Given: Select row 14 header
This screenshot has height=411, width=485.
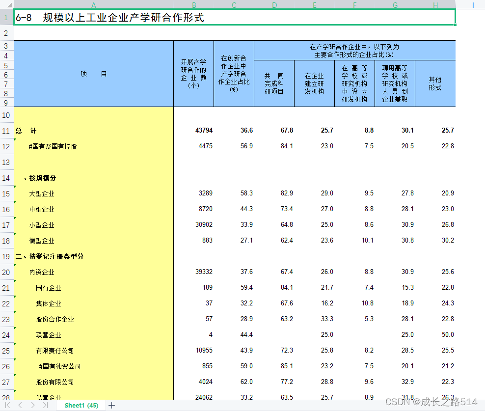Looking at the screenshot, I should pyautogui.click(x=7, y=178).
